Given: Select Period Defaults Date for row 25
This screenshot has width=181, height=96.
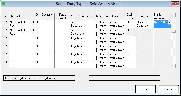Looking at the screenshot, I should (96, 26).
